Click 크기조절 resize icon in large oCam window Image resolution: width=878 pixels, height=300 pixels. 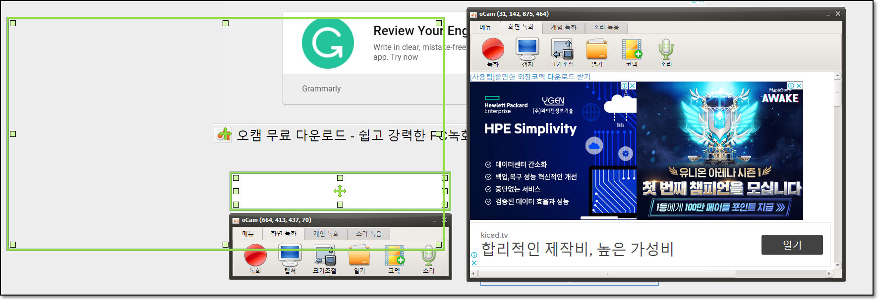tap(562, 49)
